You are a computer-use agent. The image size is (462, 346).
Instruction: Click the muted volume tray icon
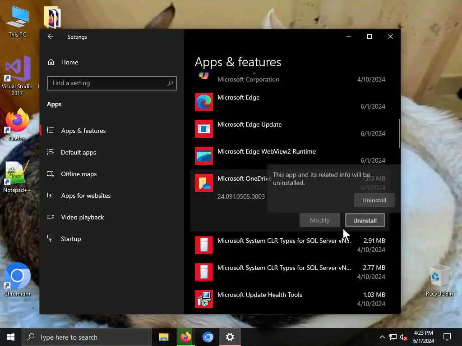click(404, 337)
